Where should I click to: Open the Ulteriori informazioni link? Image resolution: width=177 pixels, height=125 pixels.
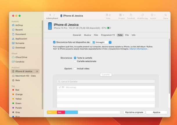(139, 49)
